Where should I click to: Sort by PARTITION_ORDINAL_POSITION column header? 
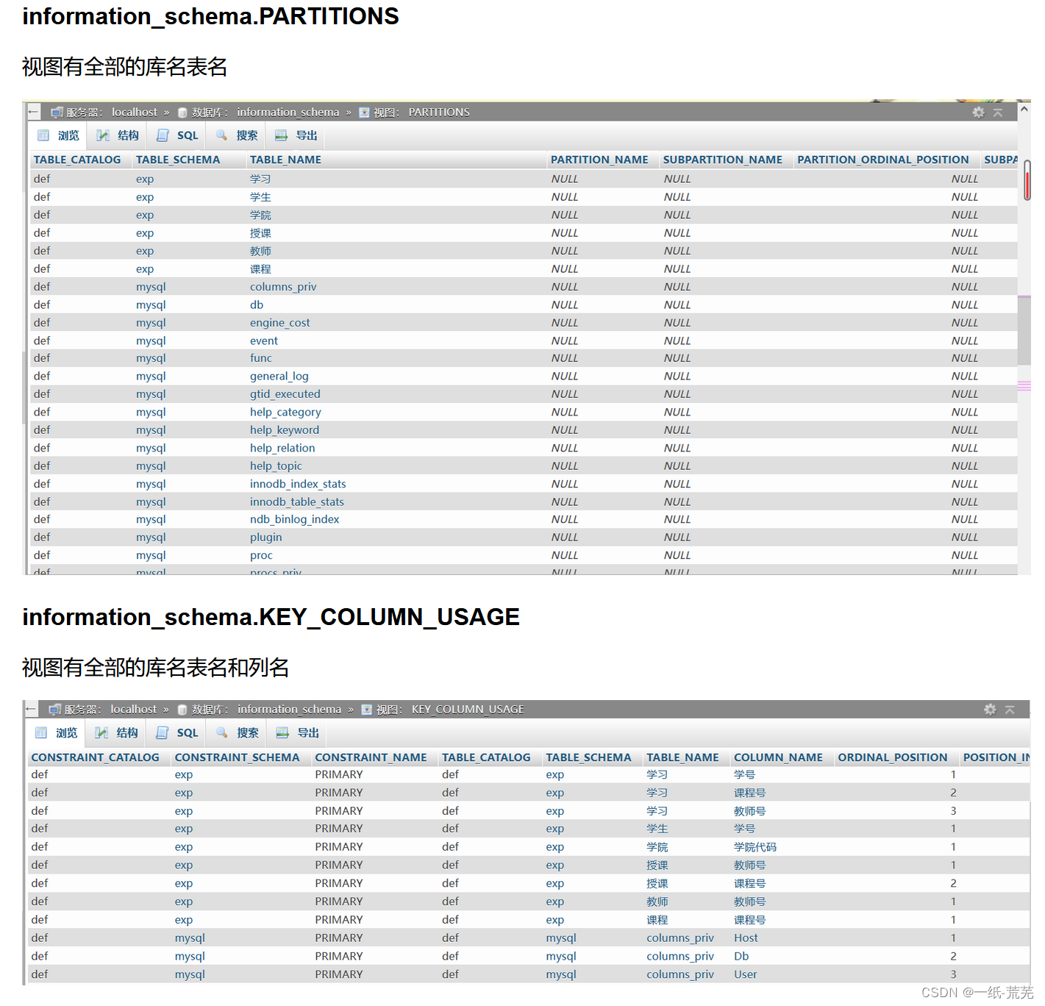click(882, 160)
